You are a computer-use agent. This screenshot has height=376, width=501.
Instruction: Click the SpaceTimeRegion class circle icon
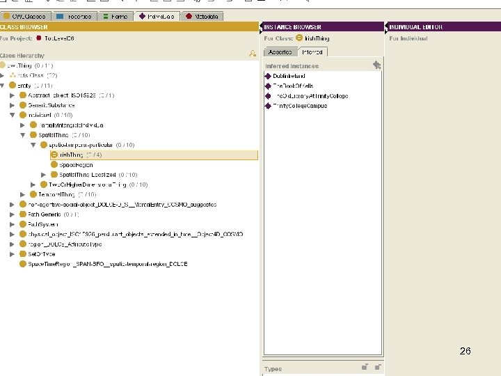tap(23, 264)
